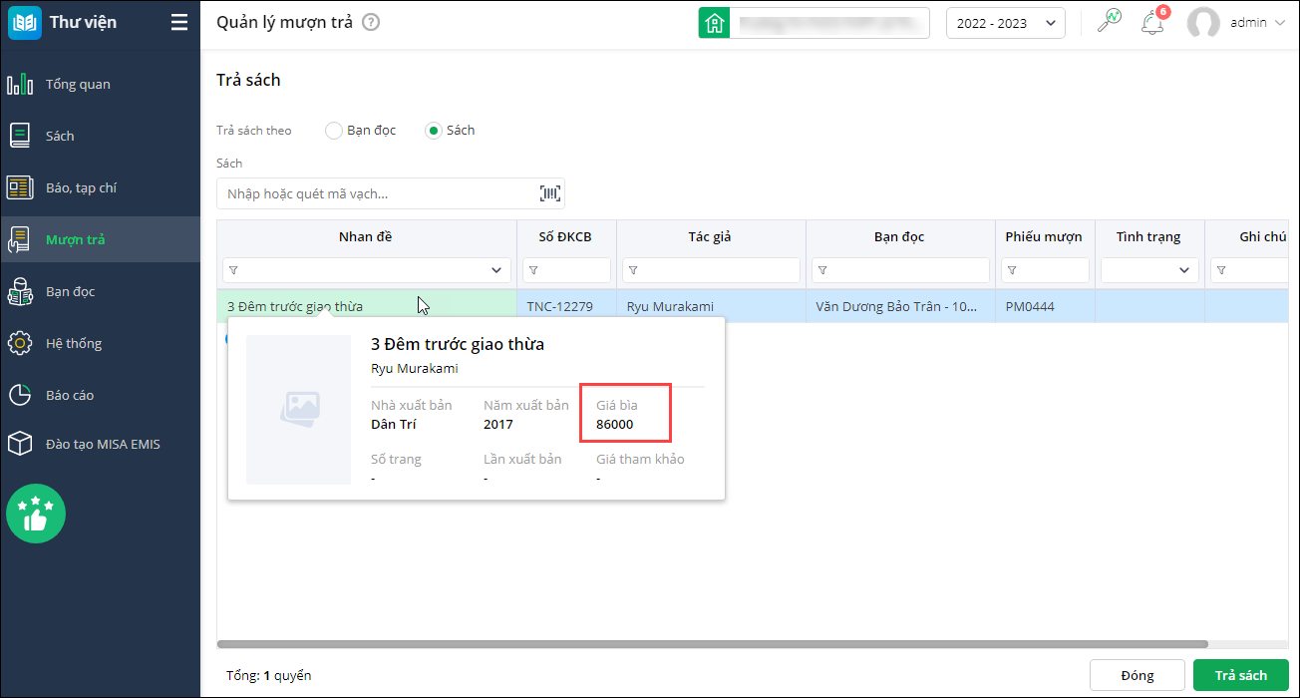This screenshot has width=1300, height=698.
Task: Click the green school house icon
Action: (x=714, y=23)
